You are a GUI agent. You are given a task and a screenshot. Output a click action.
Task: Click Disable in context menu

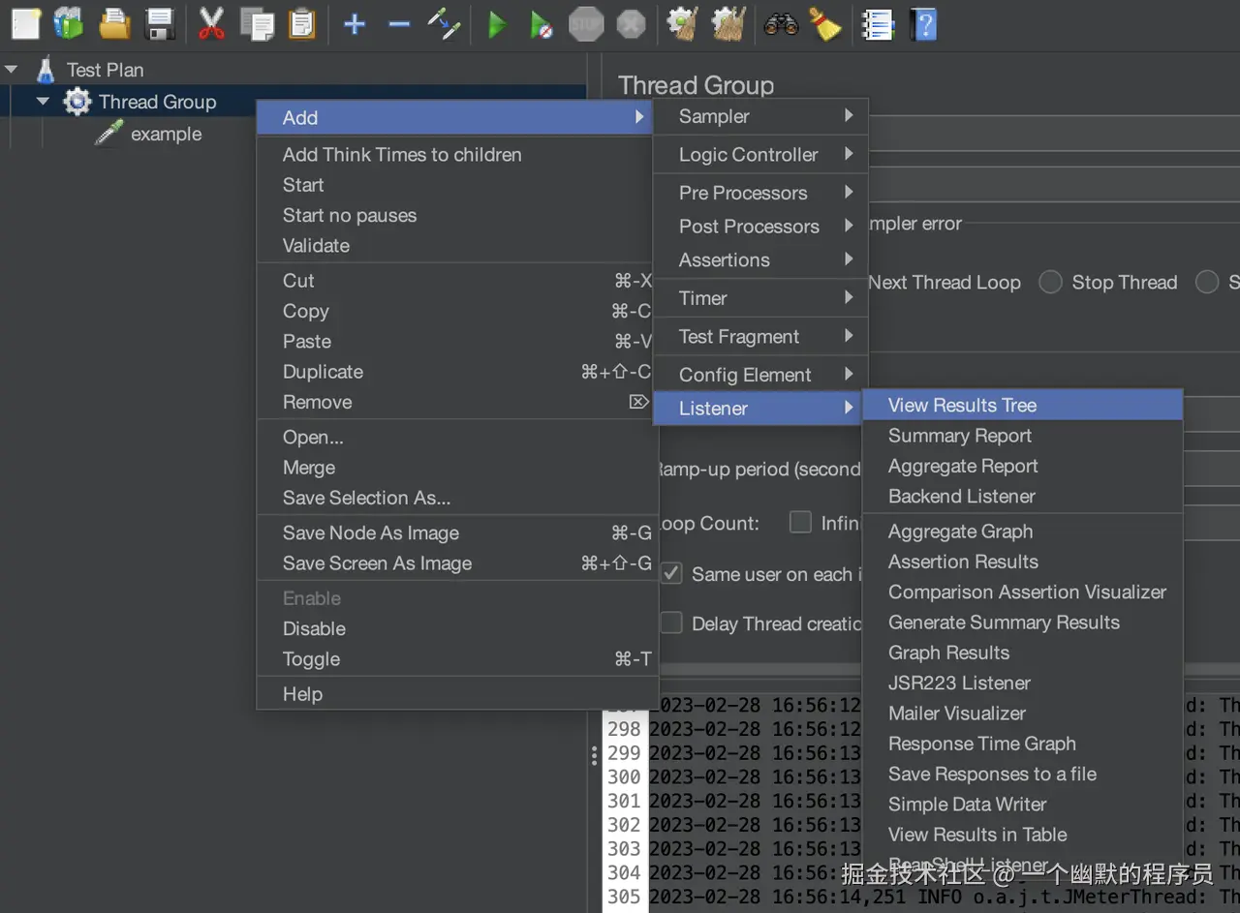click(x=455, y=628)
